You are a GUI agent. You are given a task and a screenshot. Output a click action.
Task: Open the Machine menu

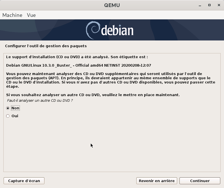pos(12,15)
